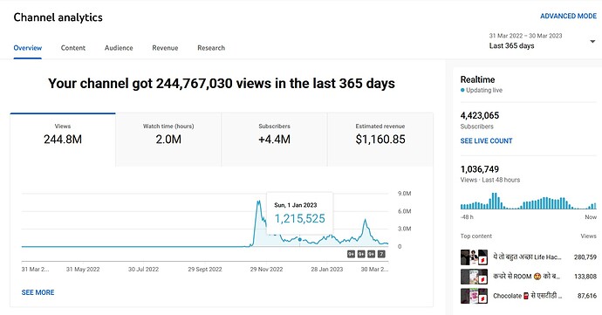Click the 1,036,749 views last 48 hours
The height and width of the screenshot is (315, 602).
(x=480, y=169)
